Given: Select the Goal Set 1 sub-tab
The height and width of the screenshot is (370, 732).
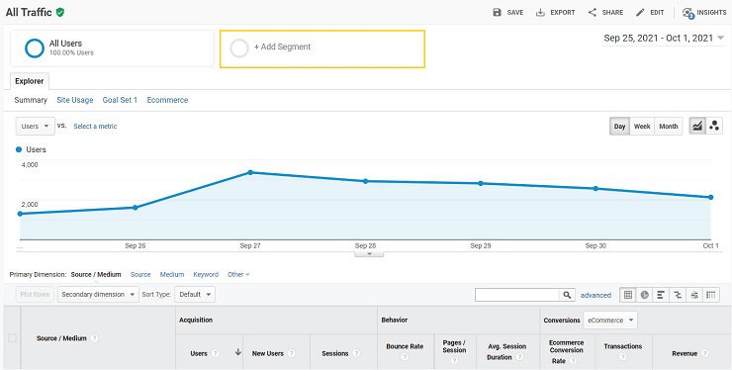Looking at the screenshot, I should 120,100.
